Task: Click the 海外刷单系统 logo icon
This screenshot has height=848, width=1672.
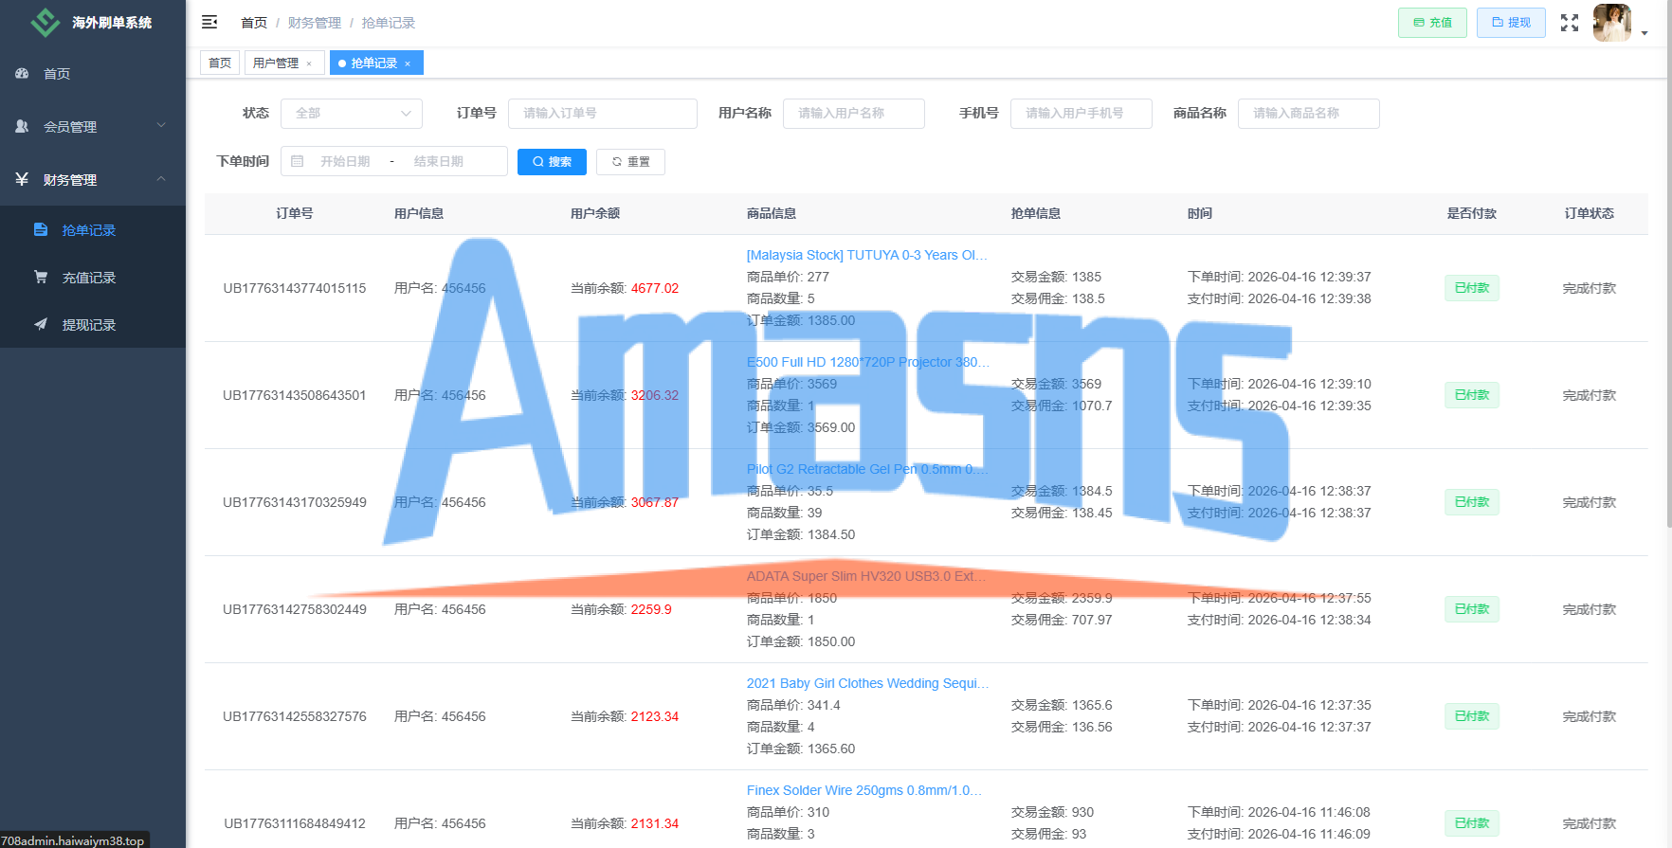Action: (x=45, y=22)
